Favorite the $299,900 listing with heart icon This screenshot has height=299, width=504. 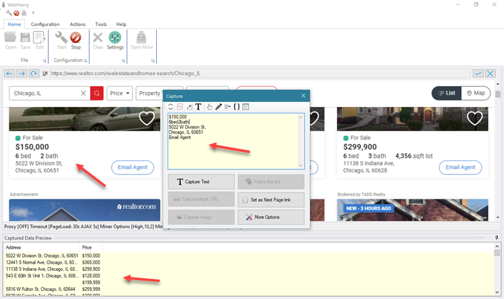point(475,118)
